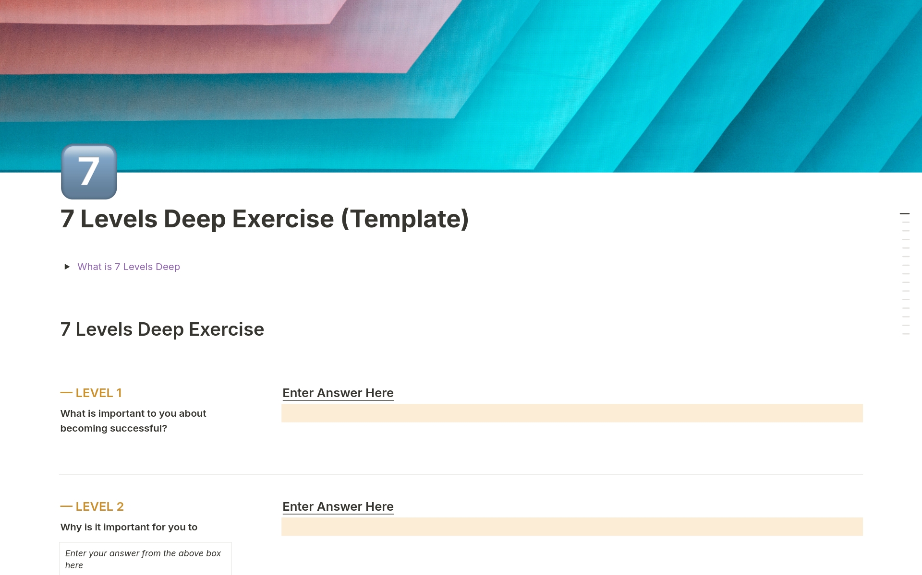Select the LEVEL 1 heading text

pos(98,392)
